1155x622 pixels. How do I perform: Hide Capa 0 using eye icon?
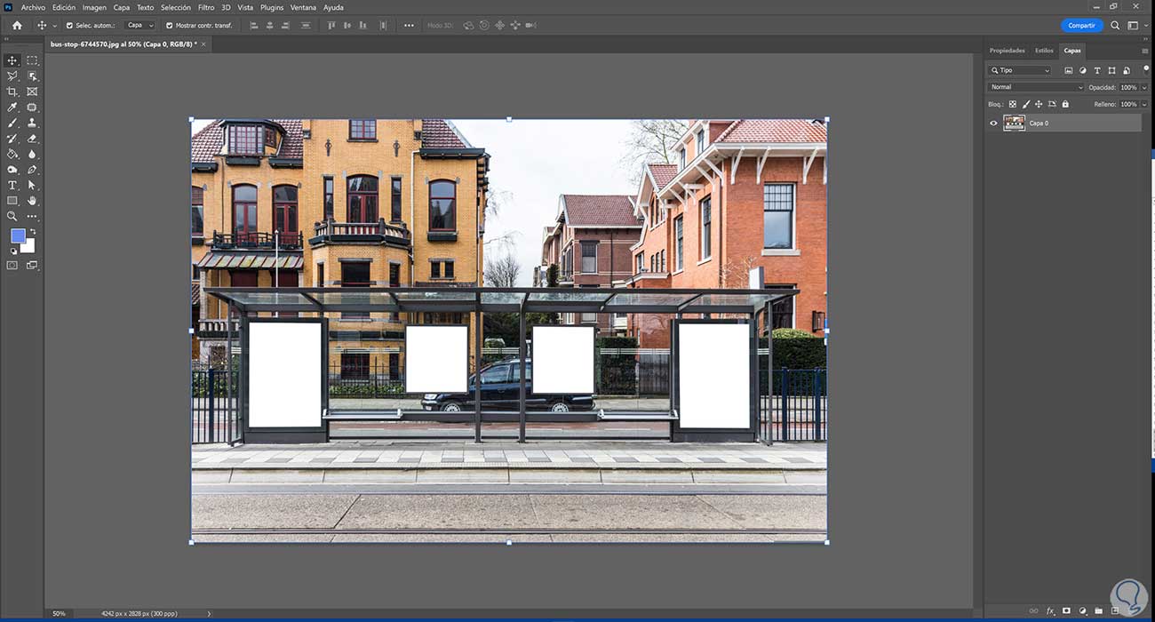[993, 124]
